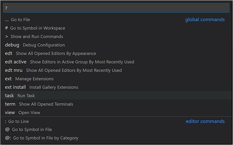This screenshot has height=145, width=233.
Task: Choose ext install Install Gallery Extensions
Action: pos(116,87)
